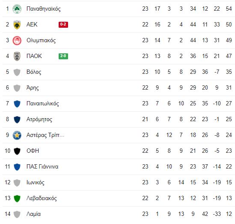The width and height of the screenshot is (235, 224).
Task: Click the Ολυμπιακός red crest
Action: point(17,41)
